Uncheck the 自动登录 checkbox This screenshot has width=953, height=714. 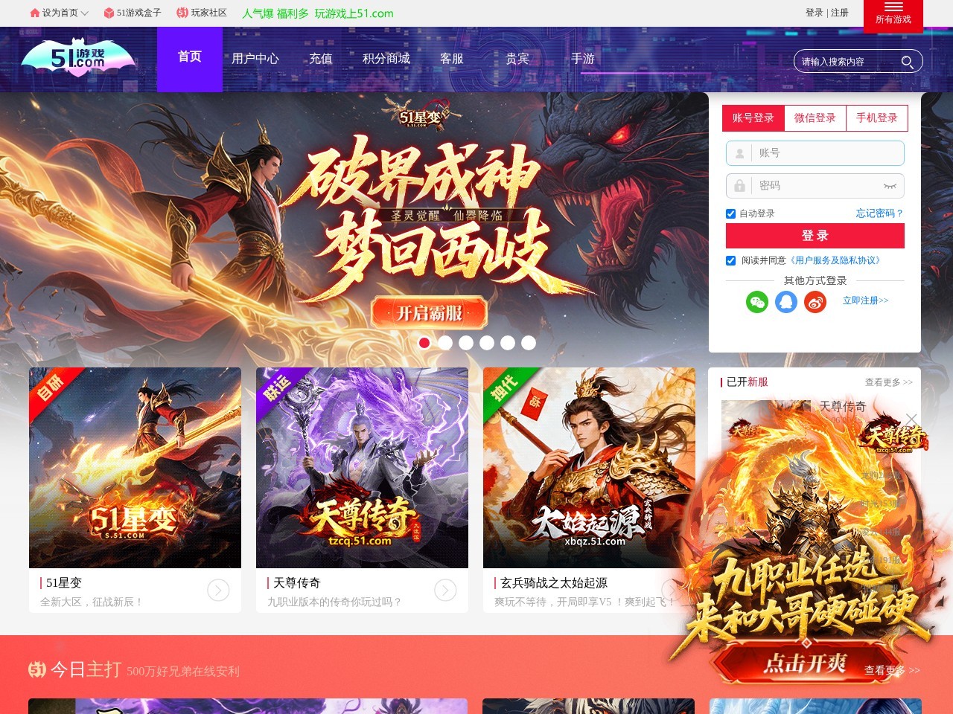point(731,213)
